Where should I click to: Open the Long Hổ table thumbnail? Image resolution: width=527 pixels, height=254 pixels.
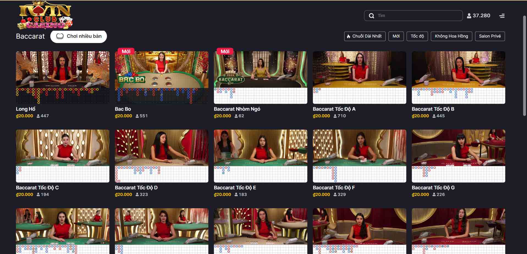(63, 69)
